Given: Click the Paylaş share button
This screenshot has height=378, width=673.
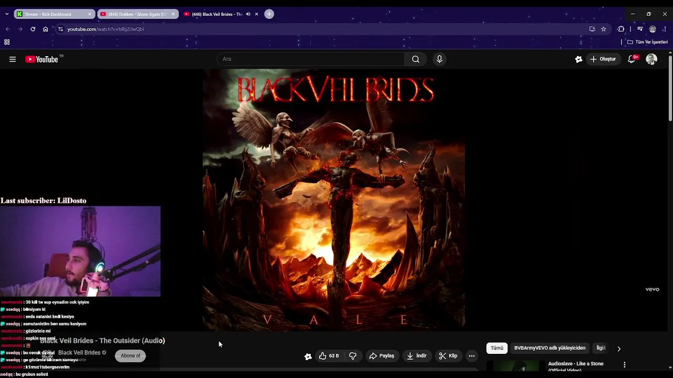Looking at the screenshot, I should point(382,356).
